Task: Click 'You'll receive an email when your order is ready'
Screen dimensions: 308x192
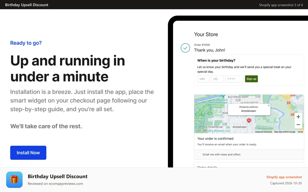Action: click(227, 144)
